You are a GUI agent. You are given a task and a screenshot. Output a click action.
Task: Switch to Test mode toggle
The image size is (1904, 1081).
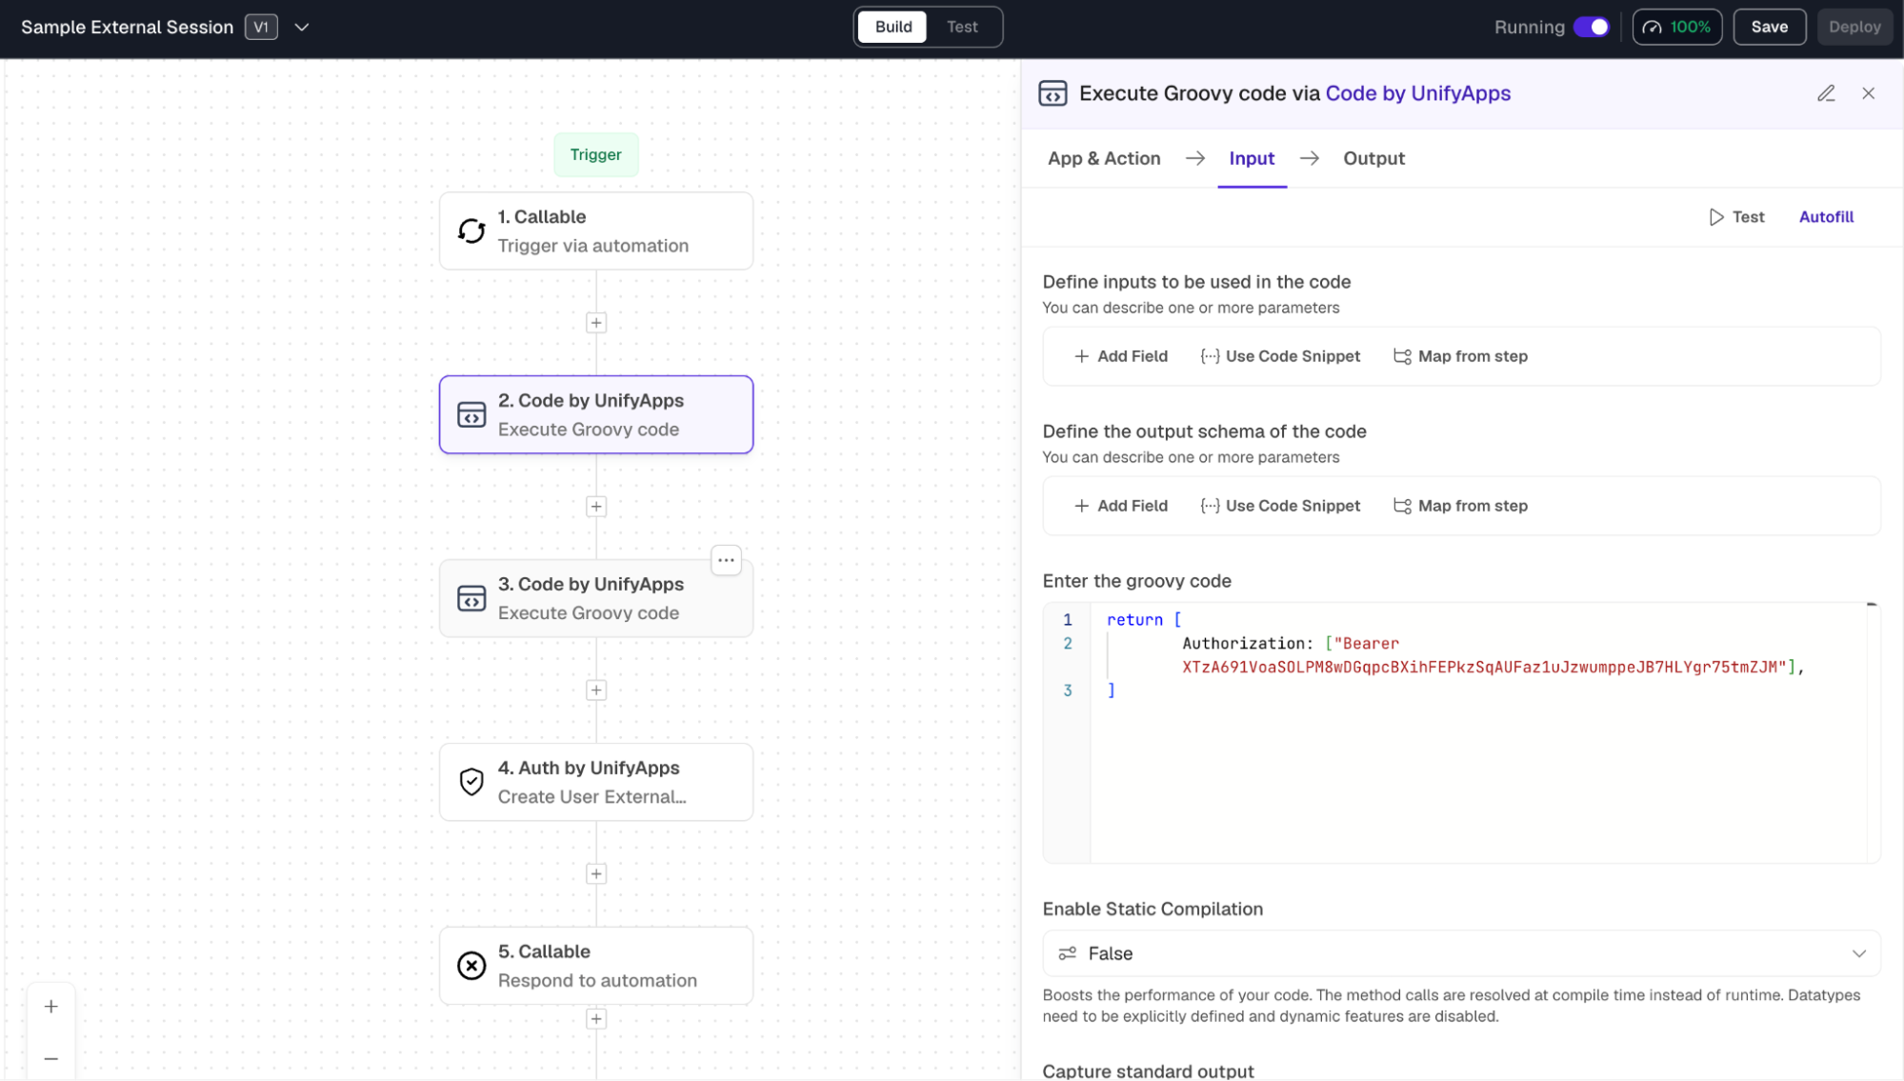tap(962, 27)
